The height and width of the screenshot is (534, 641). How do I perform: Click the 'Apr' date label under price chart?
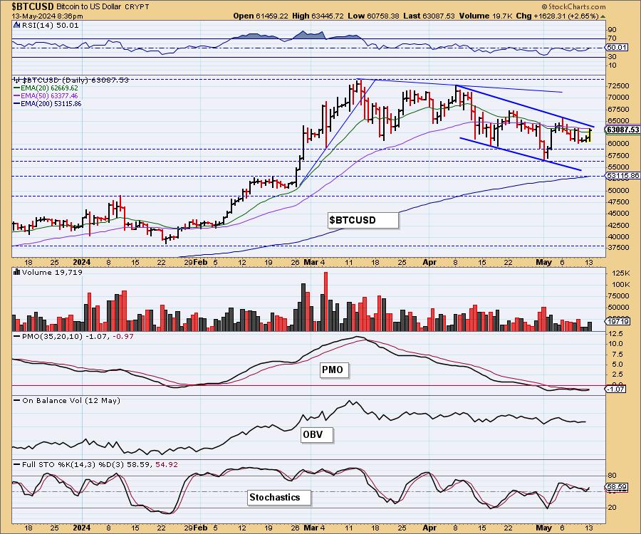[x=429, y=262]
